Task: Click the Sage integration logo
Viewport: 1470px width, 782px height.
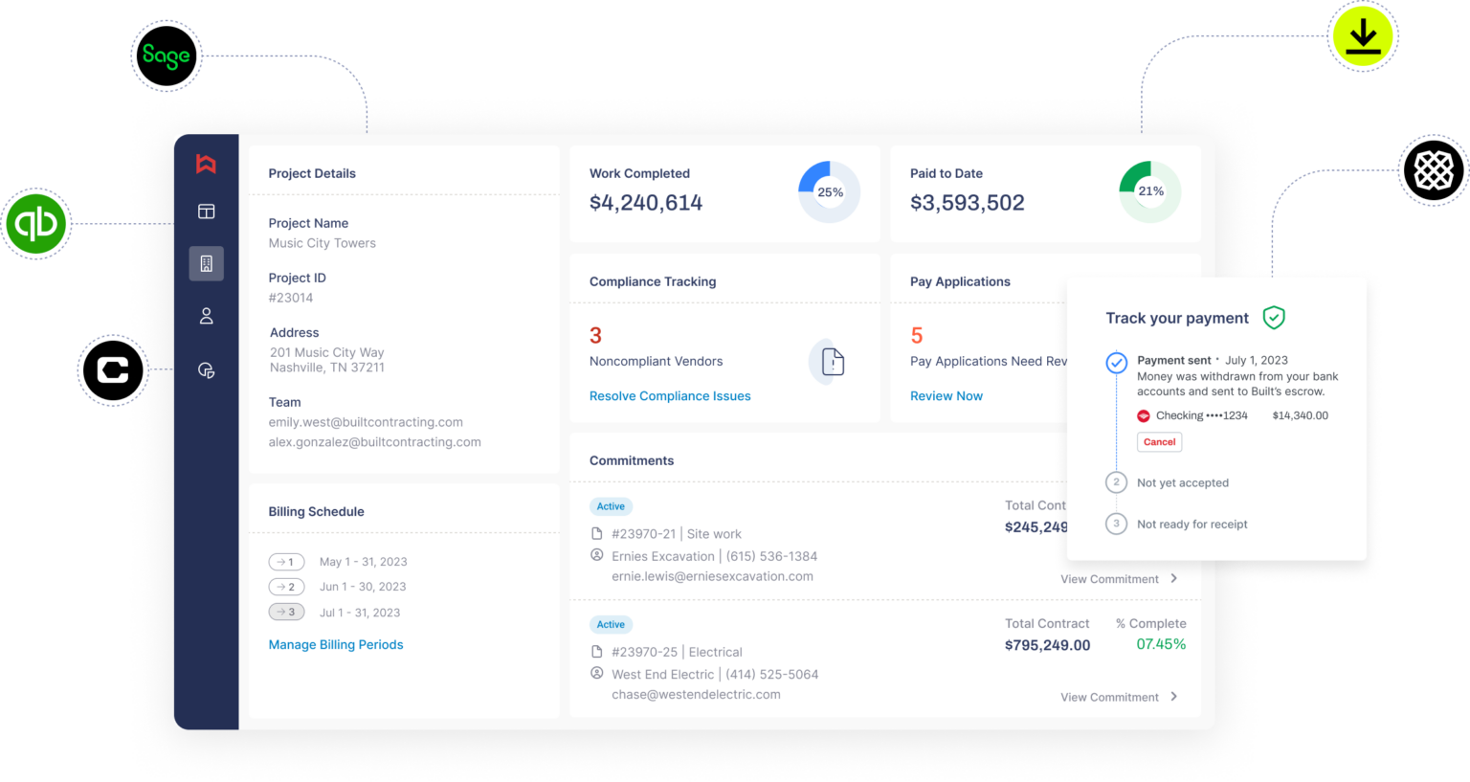Action: [x=165, y=56]
